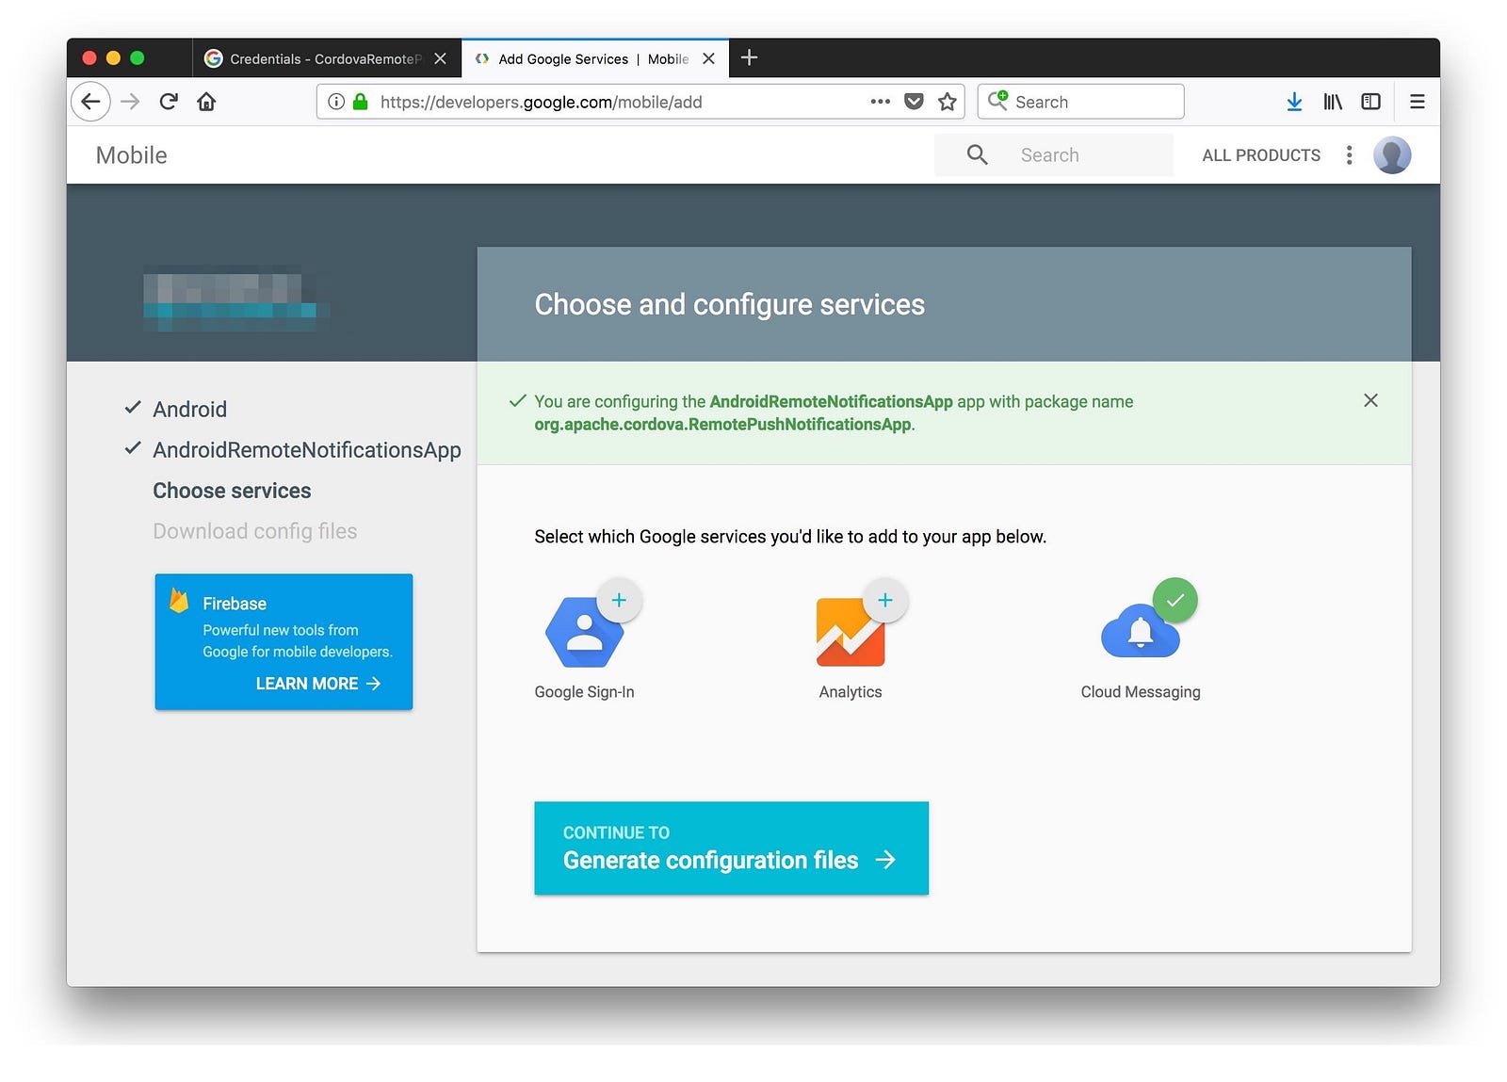Click the Google Sign-In hexagon icon

(x=584, y=633)
